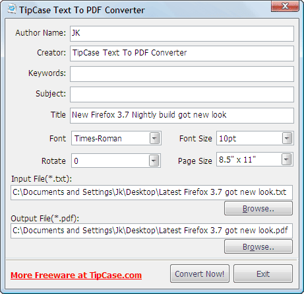
Task: Click the 10pt font size combo box
Action: (x=255, y=138)
